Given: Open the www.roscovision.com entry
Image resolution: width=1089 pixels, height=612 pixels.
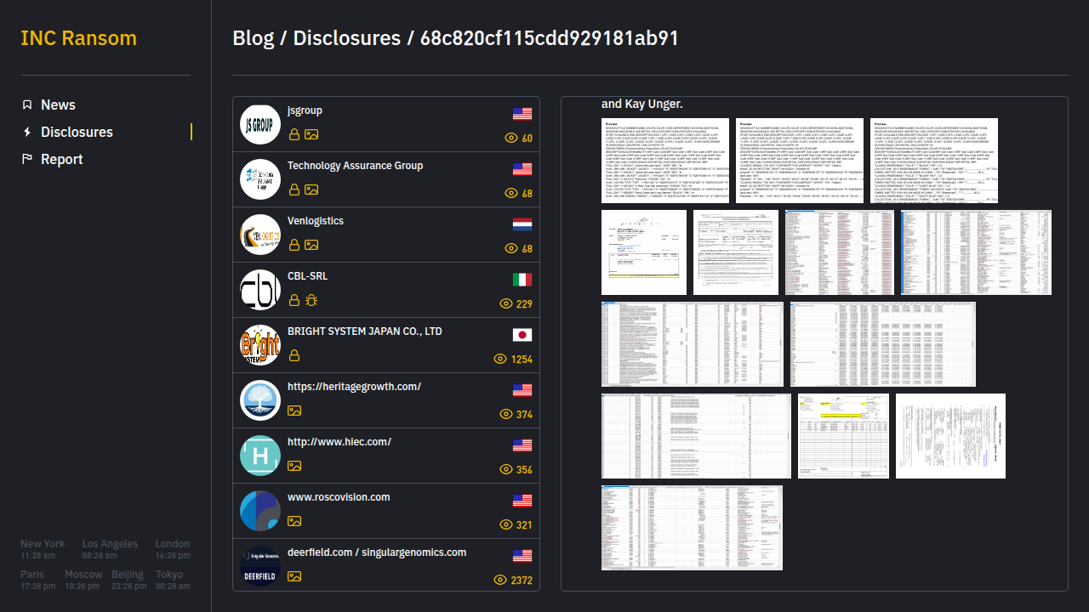Looking at the screenshot, I should coord(386,512).
